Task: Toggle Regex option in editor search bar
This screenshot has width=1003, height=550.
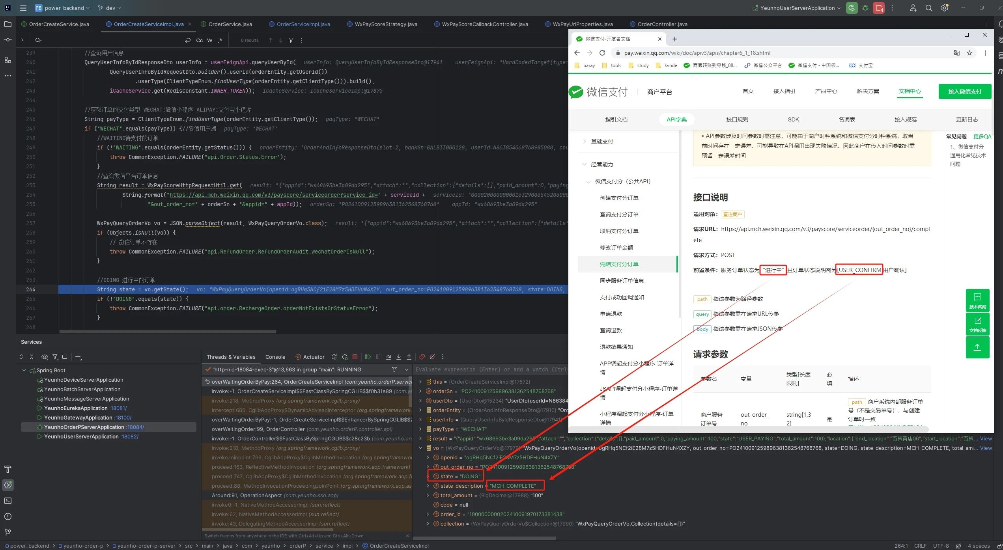Action: click(220, 40)
